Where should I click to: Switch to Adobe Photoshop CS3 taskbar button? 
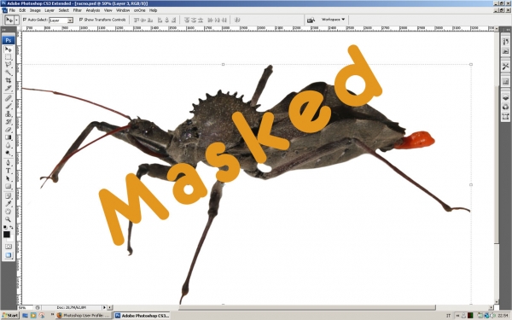tap(142, 316)
